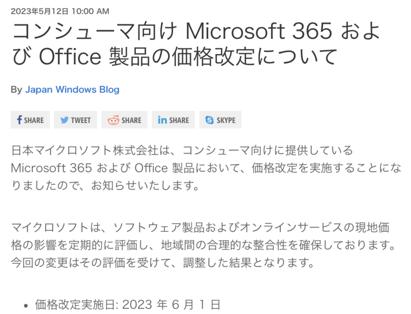
Task: Click the paragraph starting with マイクロソフトは
Action: (200, 245)
